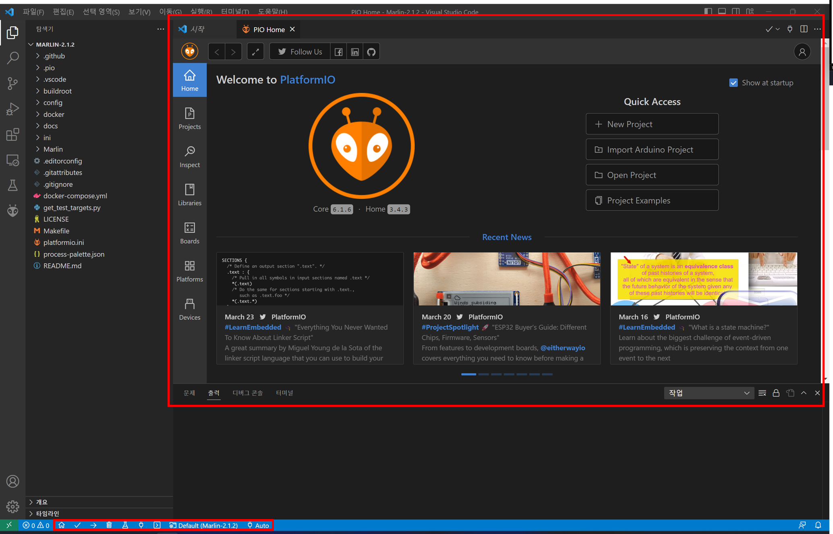
Task: Click the Follow Us Twitter button
Action: (x=300, y=52)
